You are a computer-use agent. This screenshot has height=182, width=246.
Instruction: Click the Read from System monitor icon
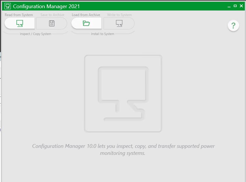pos(20,23)
